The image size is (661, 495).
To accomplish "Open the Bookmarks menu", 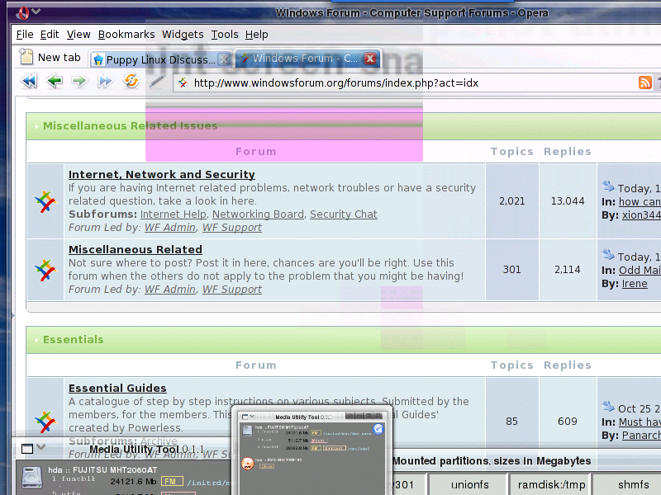I will (126, 35).
